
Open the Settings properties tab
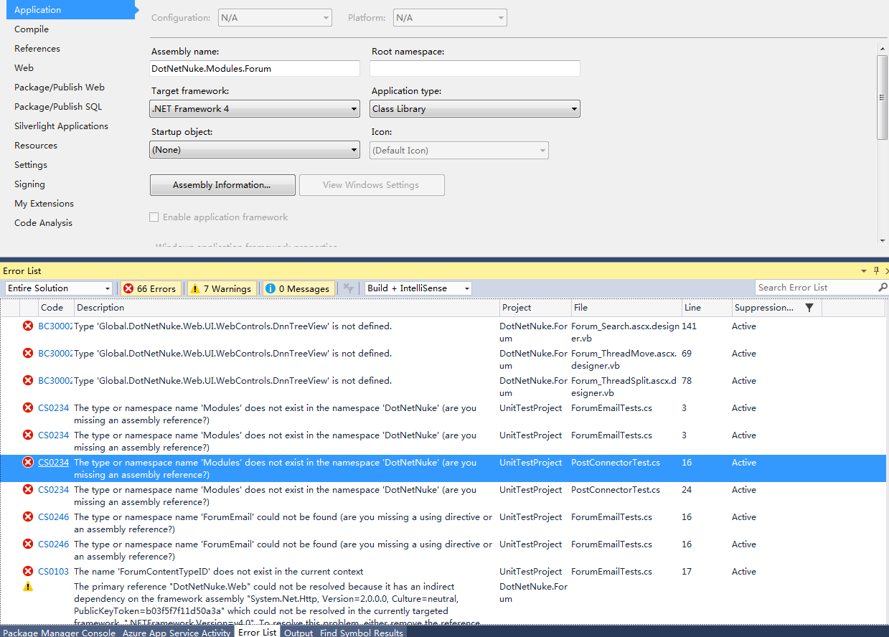[x=31, y=165]
